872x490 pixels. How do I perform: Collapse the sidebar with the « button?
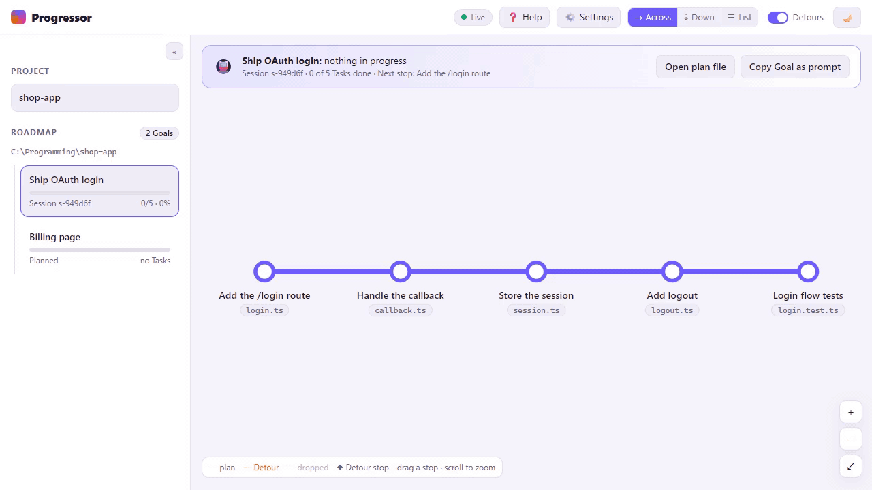pyautogui.click(x=174, y=52)
